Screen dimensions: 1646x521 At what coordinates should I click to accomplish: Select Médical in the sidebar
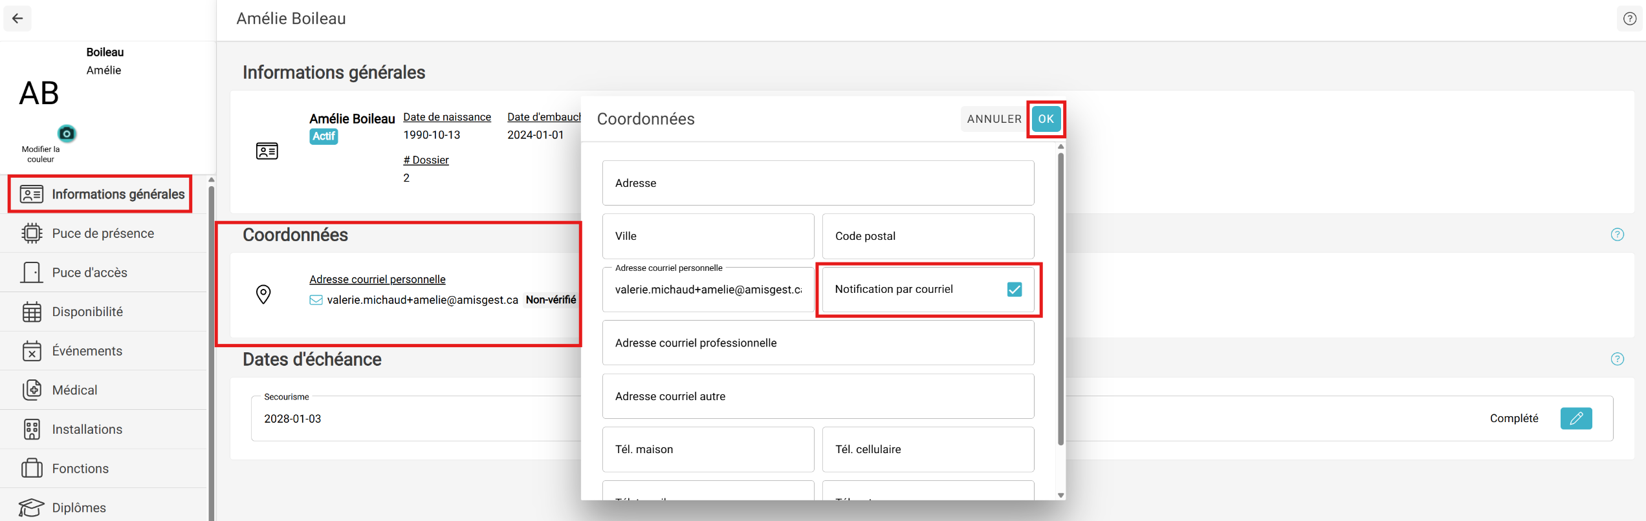click(74, 390)
